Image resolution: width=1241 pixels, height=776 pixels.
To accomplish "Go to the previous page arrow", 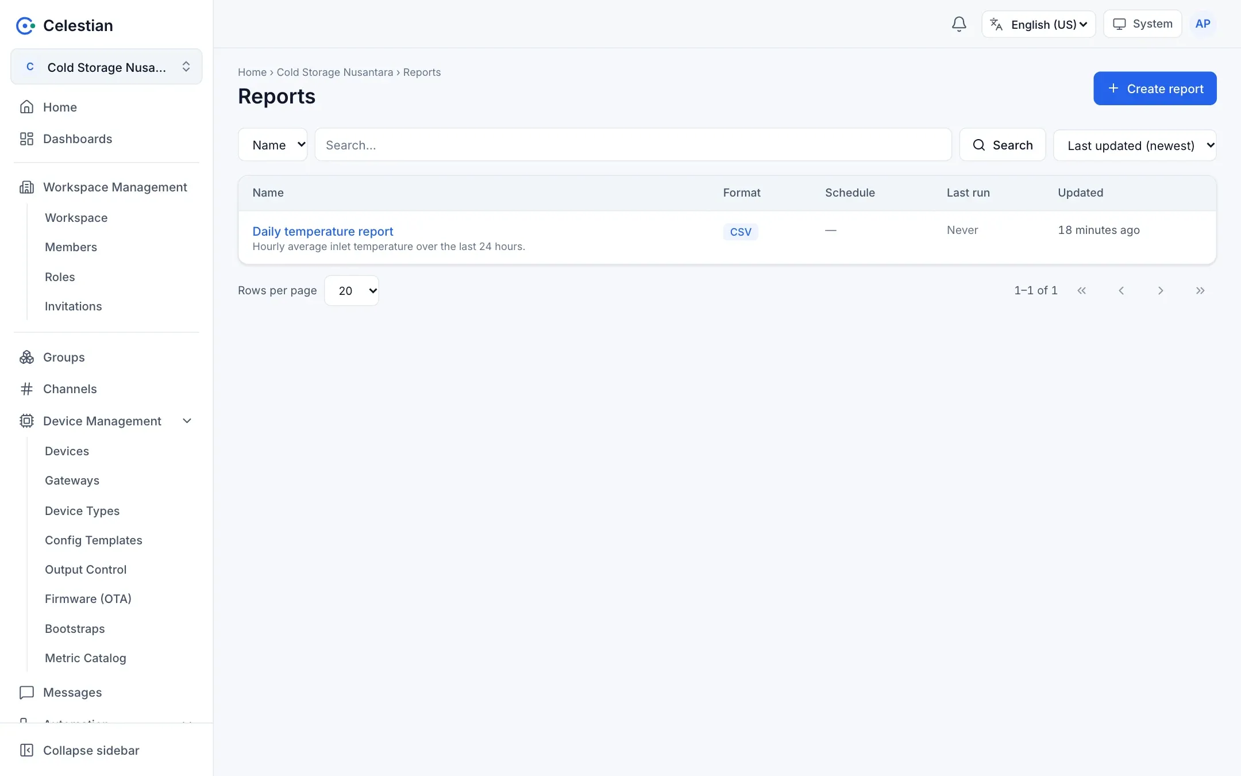I will [1121, 291].
